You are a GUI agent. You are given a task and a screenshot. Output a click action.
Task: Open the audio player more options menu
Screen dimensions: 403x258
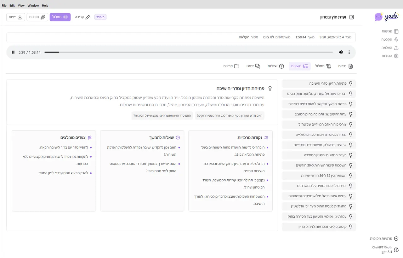(x=349, y=52)
